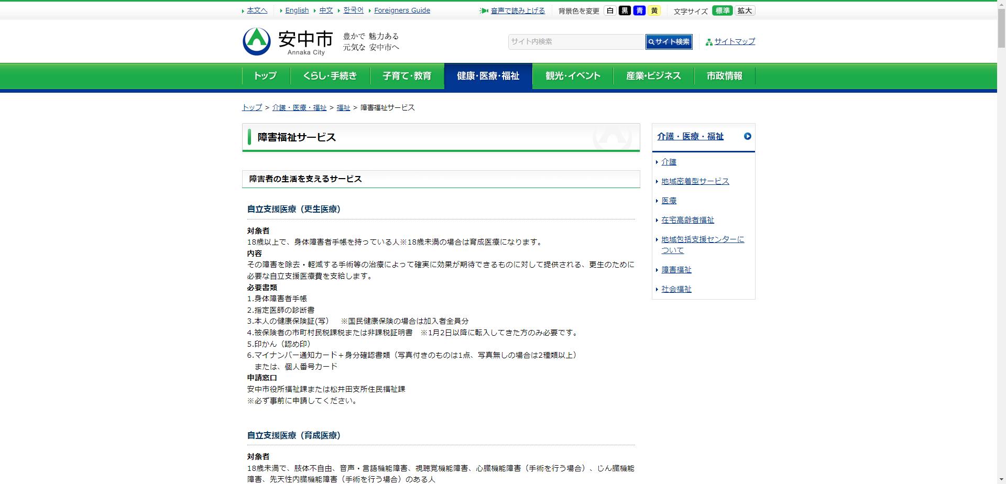Set background color to yellow (黄)
The width and height of the screenshot is (1006, 484).
pos(654,10)
